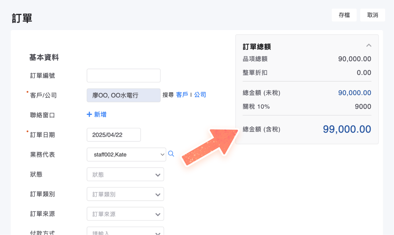Click the 聯絡窗口 field label

click(x=43, y=115)
